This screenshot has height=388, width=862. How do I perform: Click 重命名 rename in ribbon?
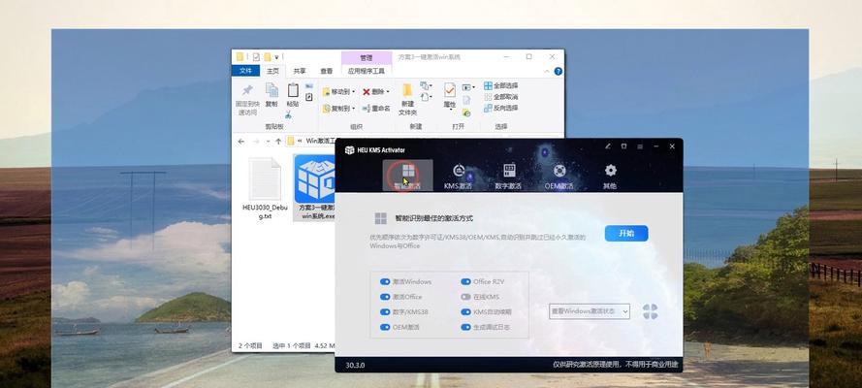point(376,109)
